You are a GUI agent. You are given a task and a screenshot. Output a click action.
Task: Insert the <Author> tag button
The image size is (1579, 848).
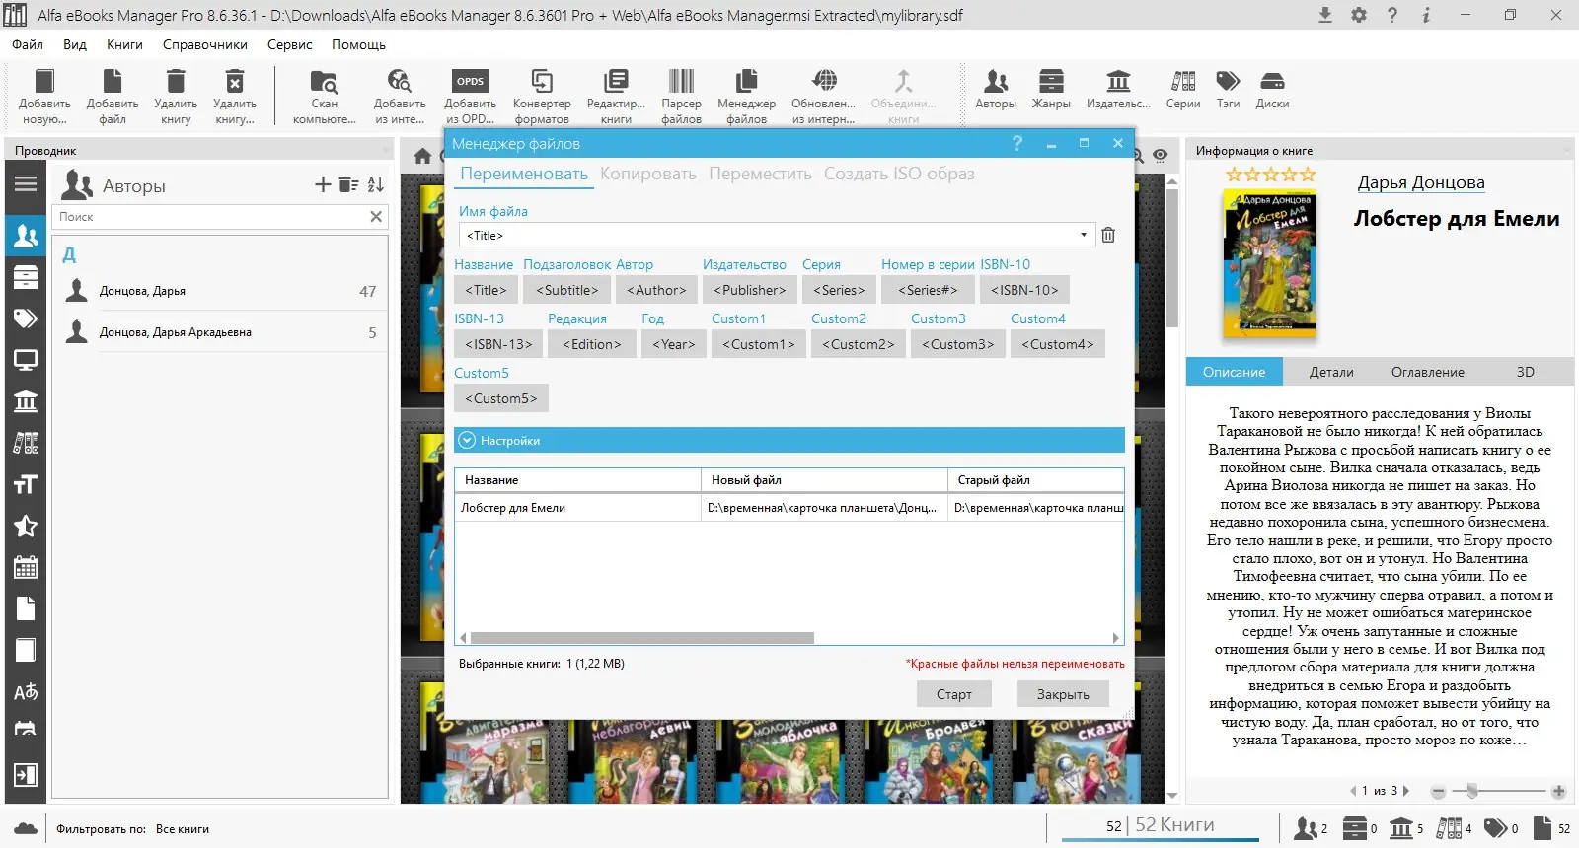click(656, 290)
